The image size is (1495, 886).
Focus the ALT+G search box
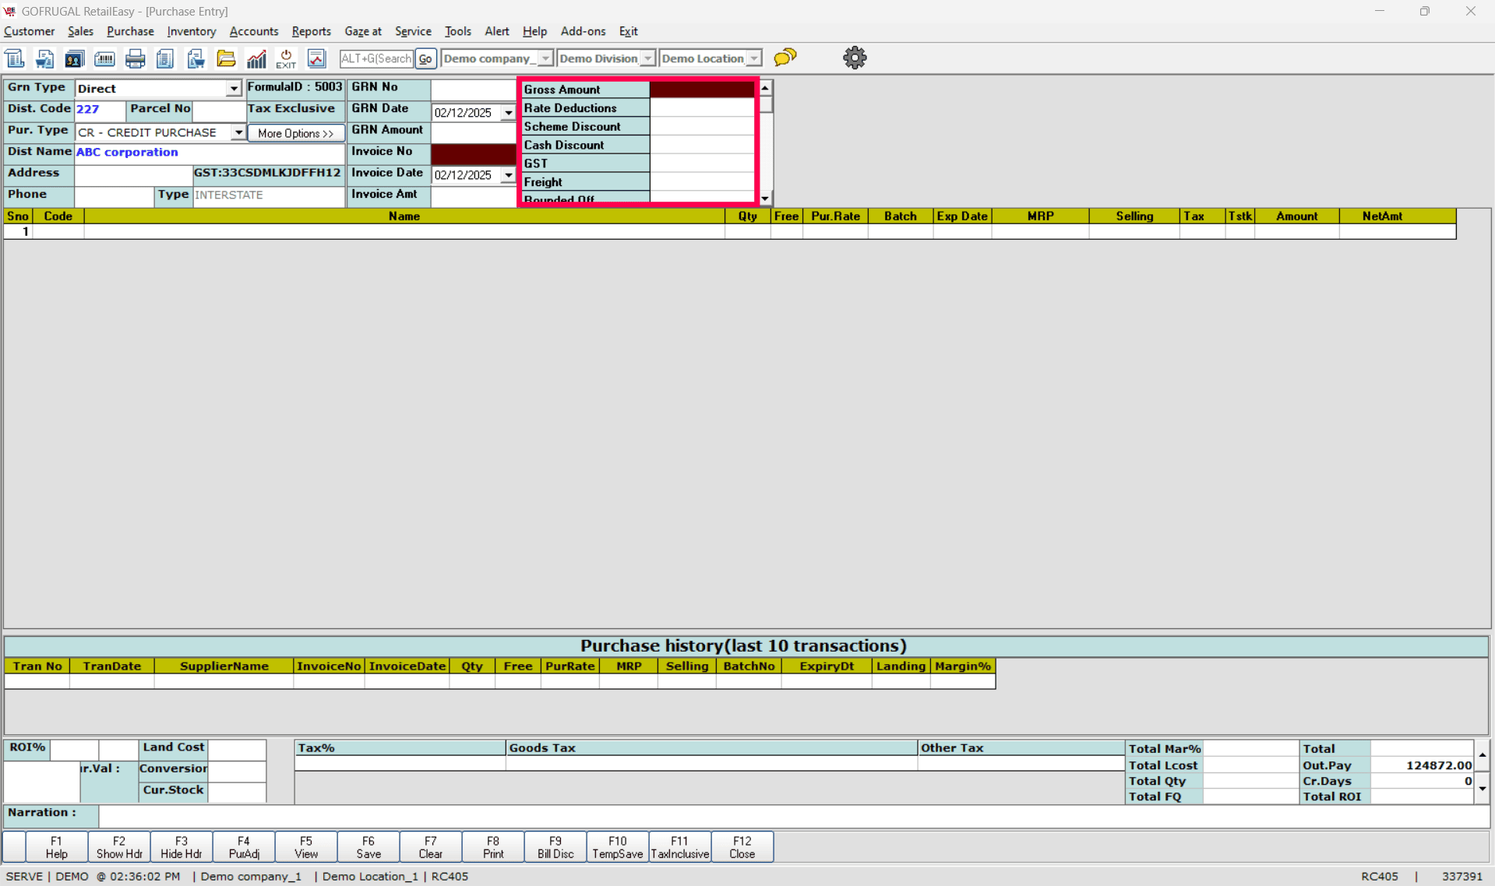pos(376,58)
